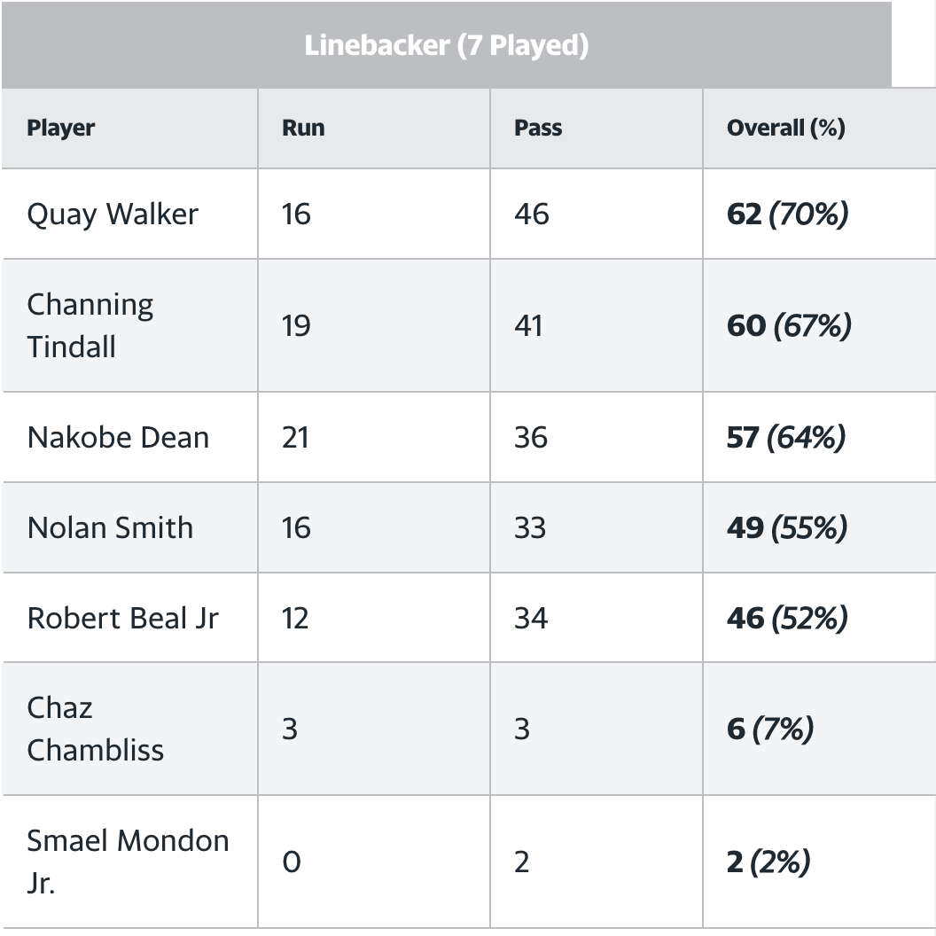
Task: Click Quay Walker's pass count 46
Action: [532, 214]
